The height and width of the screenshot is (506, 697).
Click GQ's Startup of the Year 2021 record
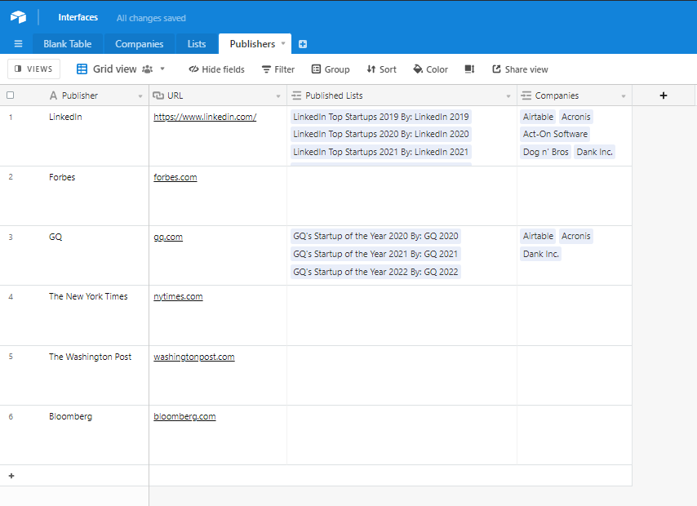coord(375,254)
